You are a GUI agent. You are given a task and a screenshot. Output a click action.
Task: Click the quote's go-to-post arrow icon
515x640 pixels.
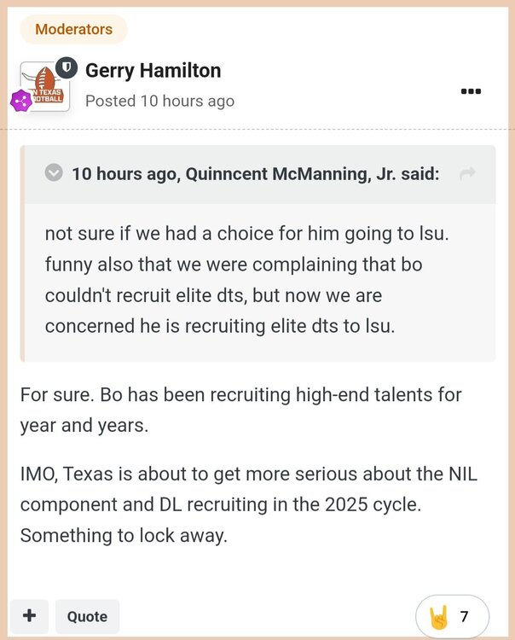(467, 174)
